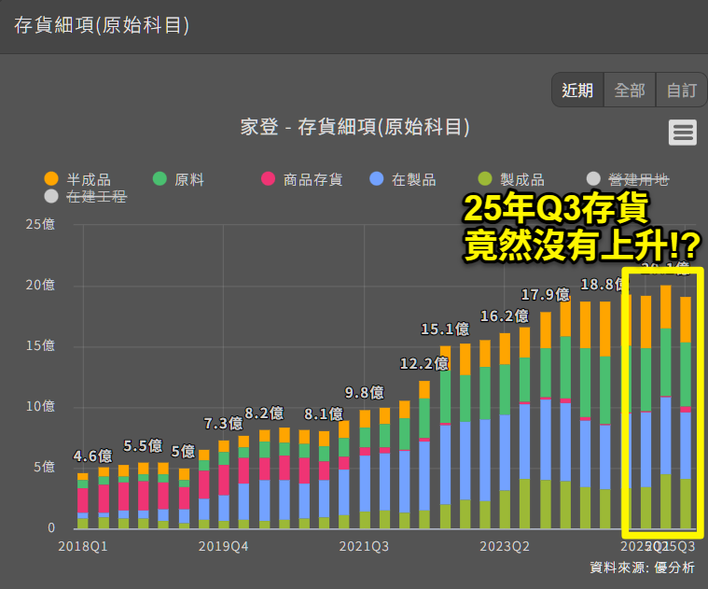Image resolution: width=708 pixels, height=589 pixels.
Task: Switch to the 近期 range tab
Action: click(x=577, y=90)
